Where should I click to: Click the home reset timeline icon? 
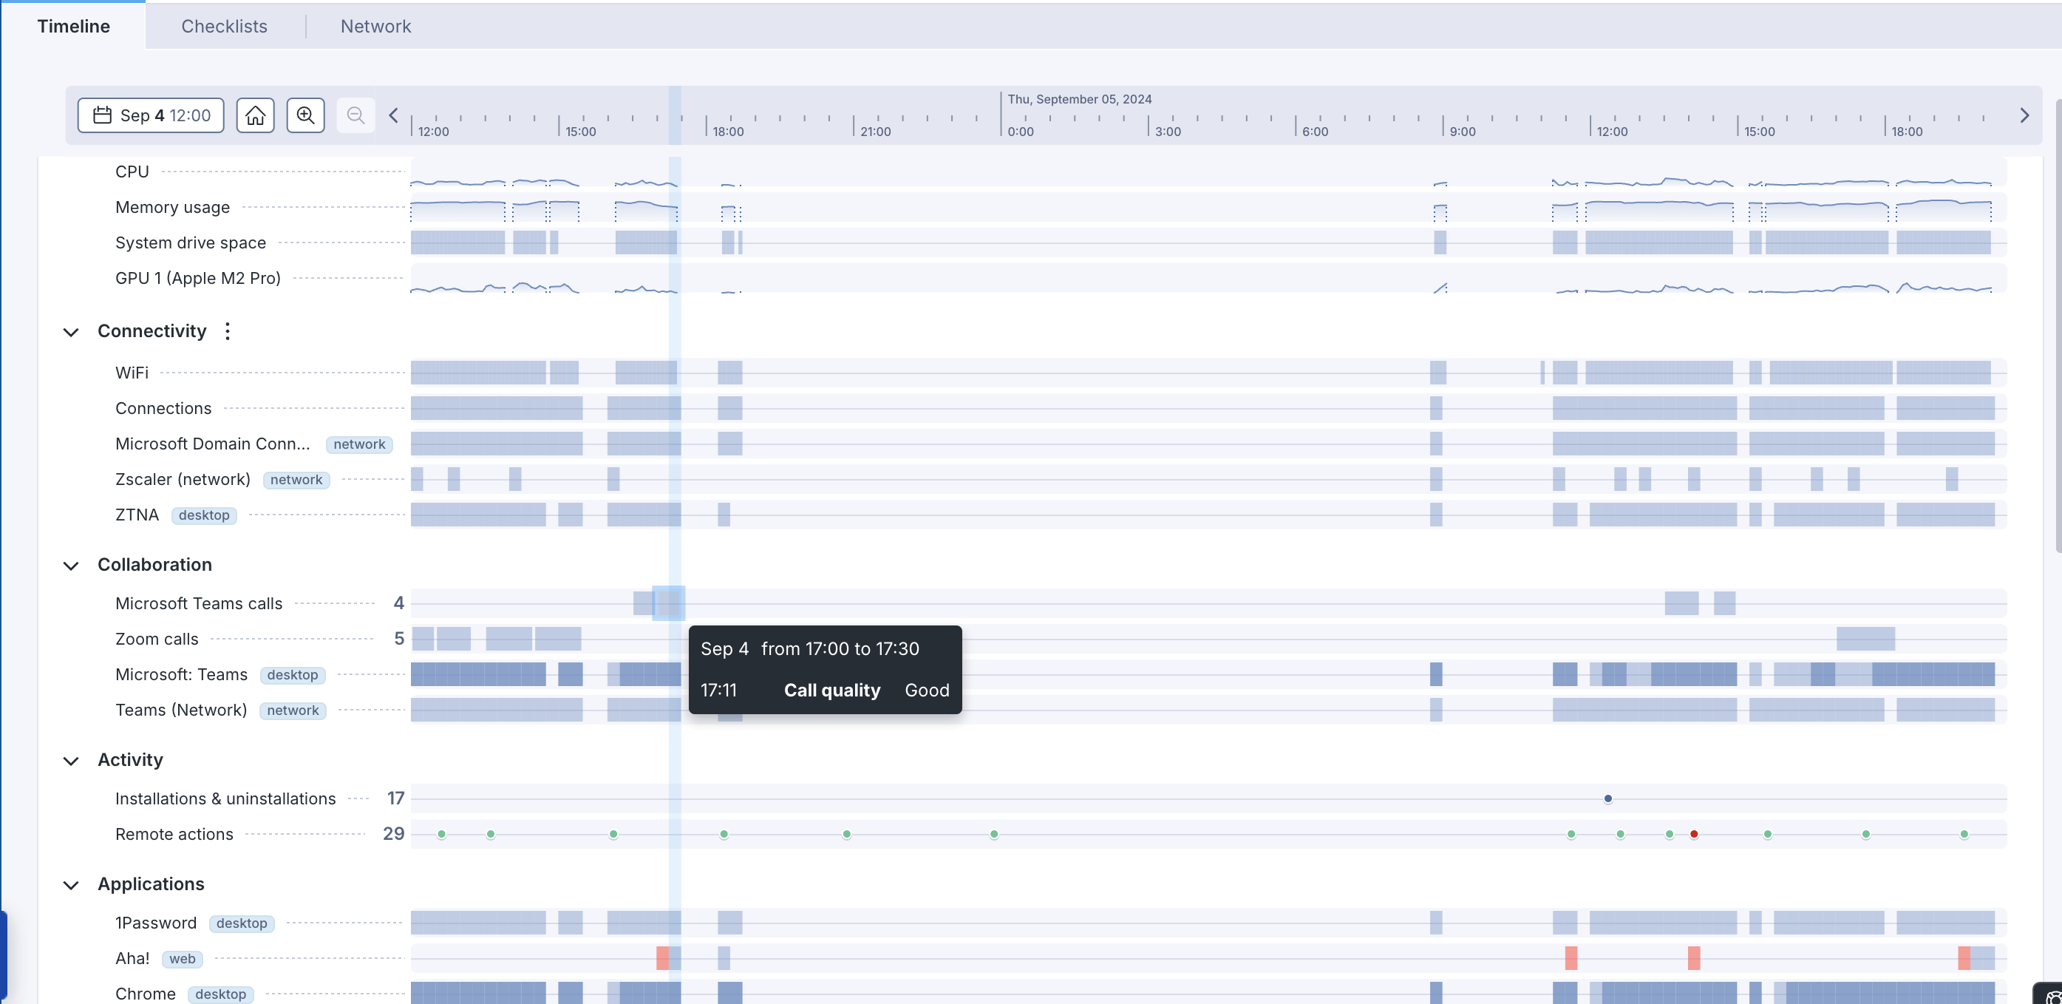tap(256, 115)
